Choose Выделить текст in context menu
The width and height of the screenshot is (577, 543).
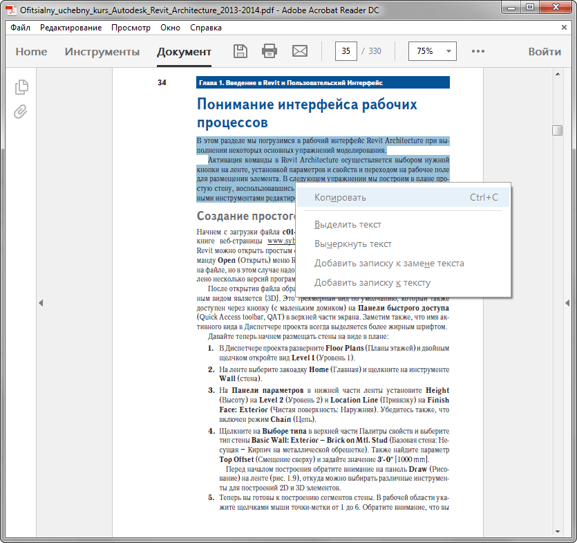pos(403,224)
